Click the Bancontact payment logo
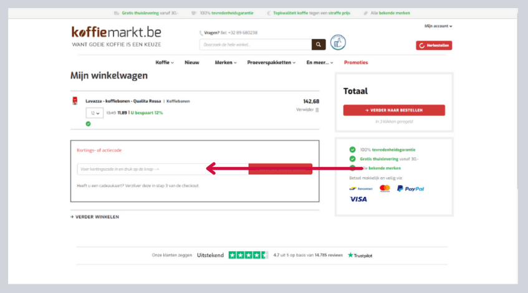 (x=360, y=188)
